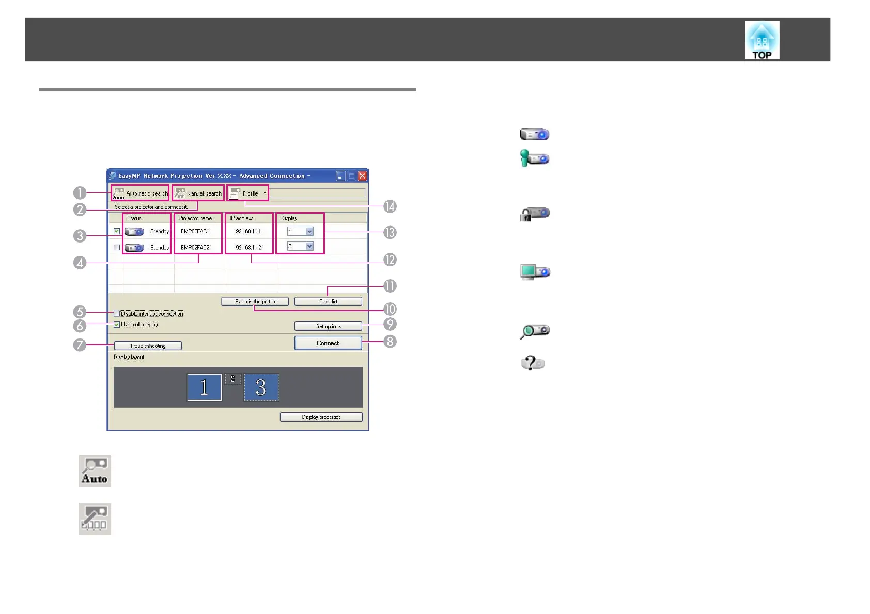This screenshot has height=614, width=870.
Task: Click the Projector name column header
Action: click(x=195, y=218)
